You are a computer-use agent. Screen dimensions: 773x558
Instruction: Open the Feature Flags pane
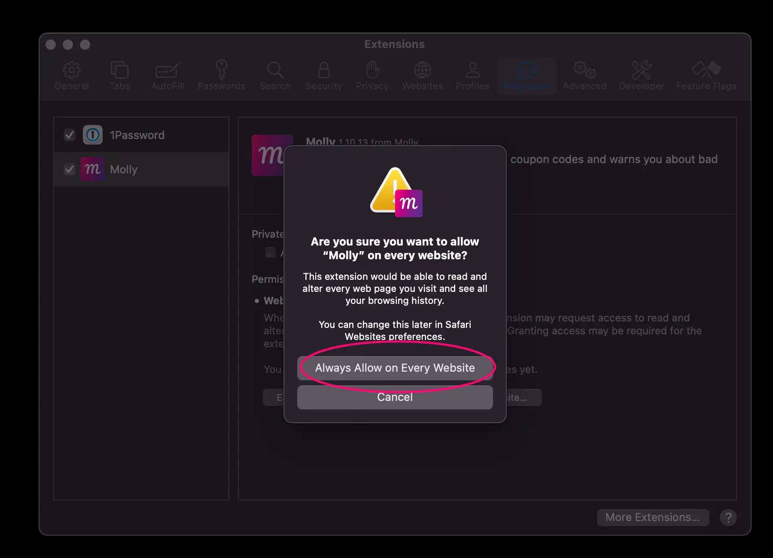(706, 76)
